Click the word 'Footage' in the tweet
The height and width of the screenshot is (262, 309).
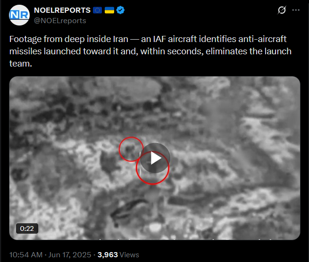(25, 39)
